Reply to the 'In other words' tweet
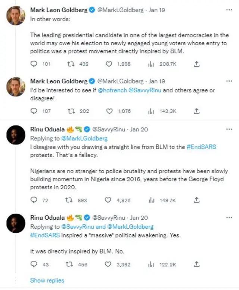239x290 pixels. [34, 64]
